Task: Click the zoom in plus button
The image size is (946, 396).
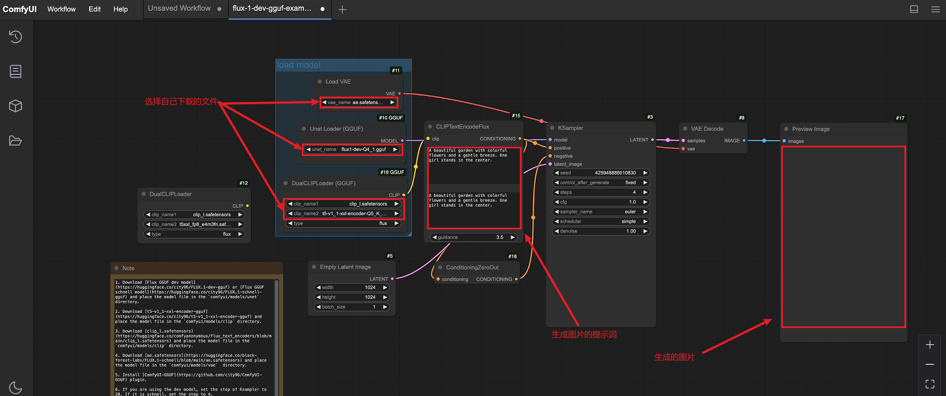Action: pyautogui.click(x=930, y=345)
